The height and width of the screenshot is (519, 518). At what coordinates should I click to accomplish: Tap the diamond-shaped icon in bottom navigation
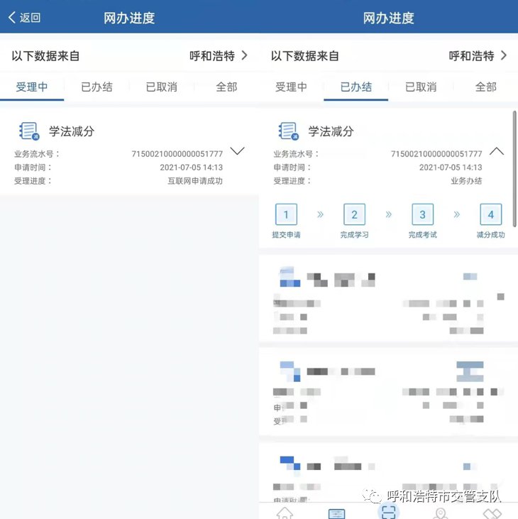(x=492, y=514)
